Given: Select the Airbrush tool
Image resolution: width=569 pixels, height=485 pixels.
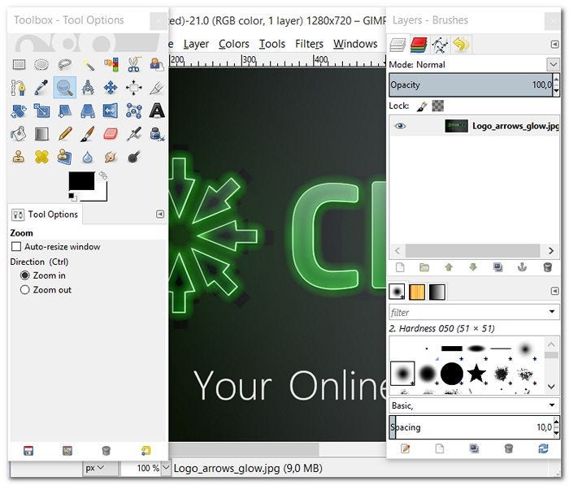Looking at the screenshot, I should click(x=134, y=134).
